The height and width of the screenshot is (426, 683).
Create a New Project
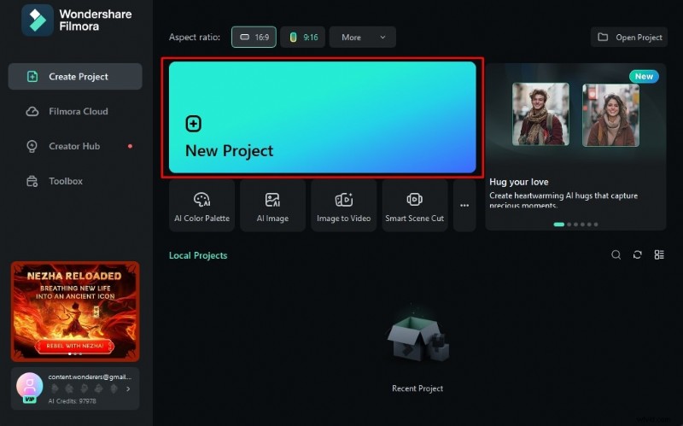tap(322, 118)
